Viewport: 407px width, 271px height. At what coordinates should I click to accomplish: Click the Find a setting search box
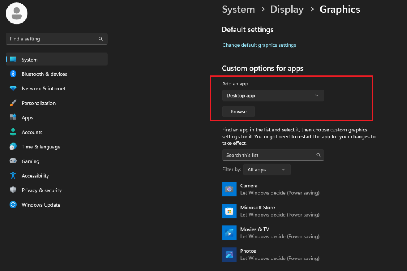tap(56, 39)
